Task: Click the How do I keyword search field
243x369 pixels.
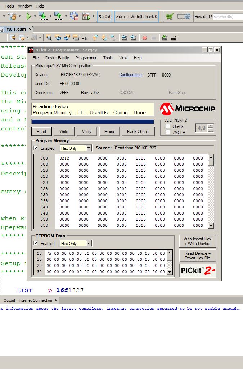Action: pyautogui.click(x=228, y=17)
